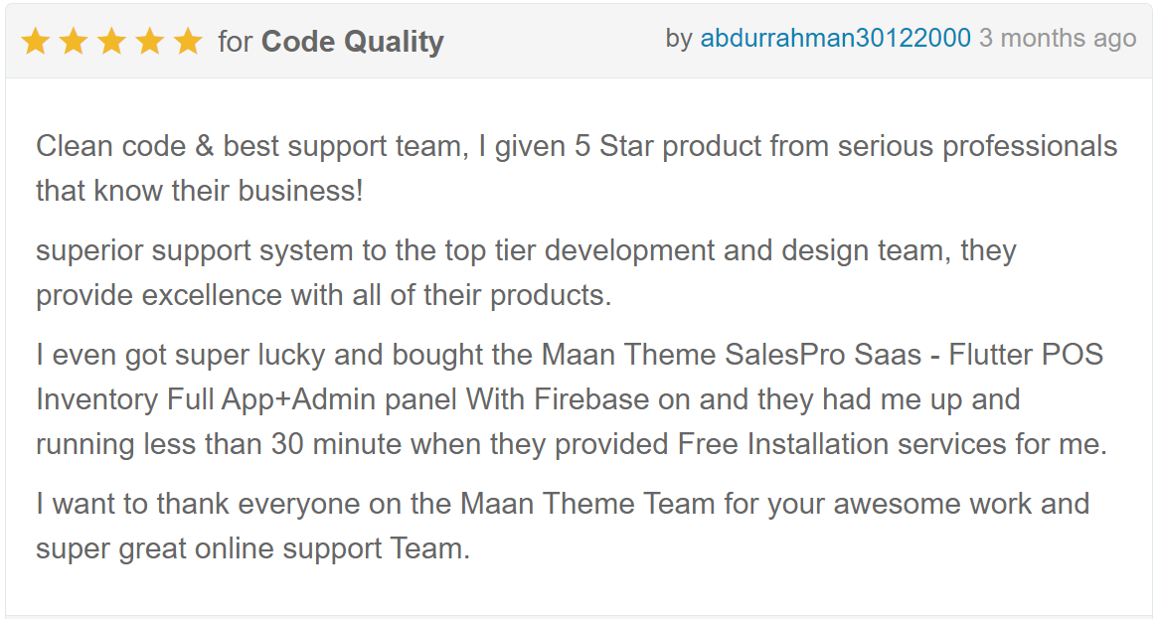The image size is (1158, 619).
Task: Click the 'provide excellence with all' line
Action: [323, 296]
